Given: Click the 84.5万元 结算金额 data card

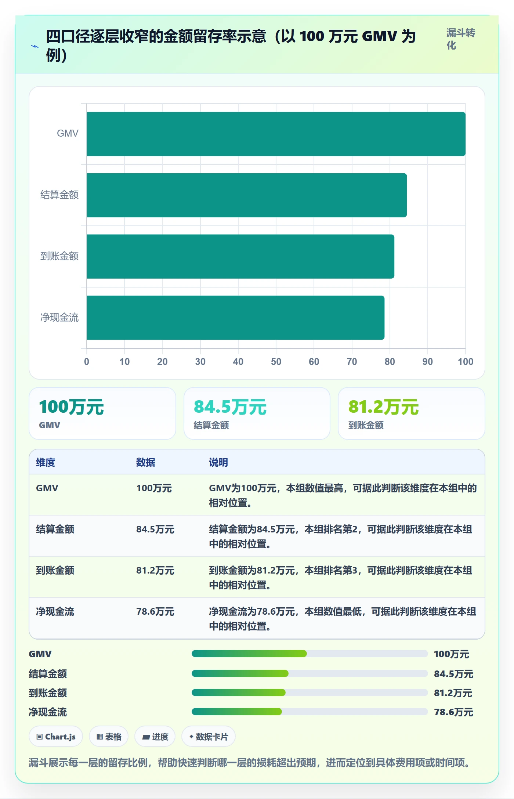Looking at the screenshot, I should pyautogui.click(x=257, y=413).
